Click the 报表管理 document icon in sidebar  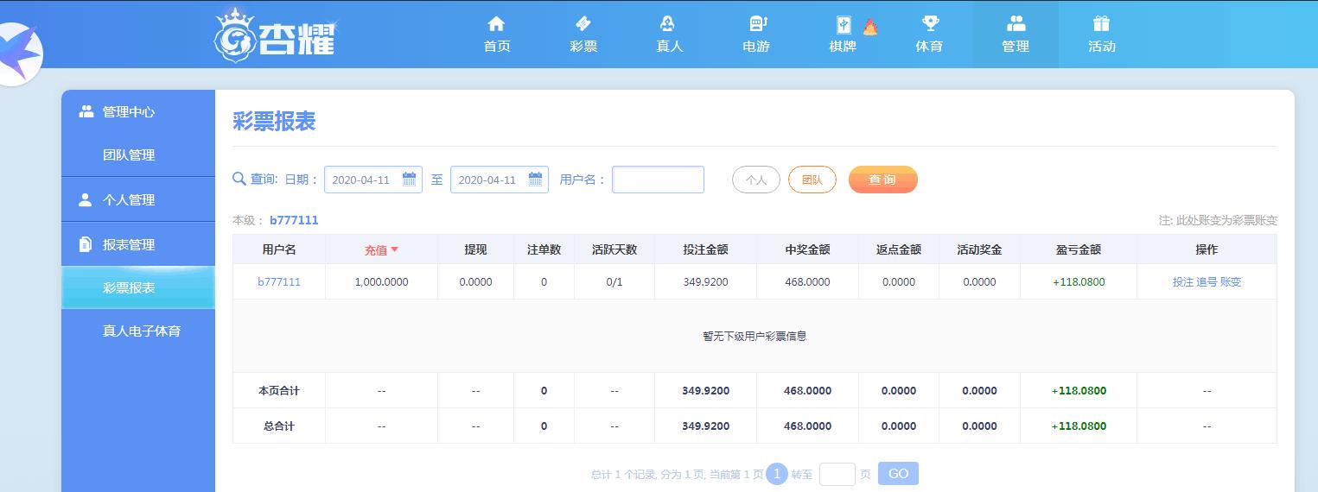(85, 244)
